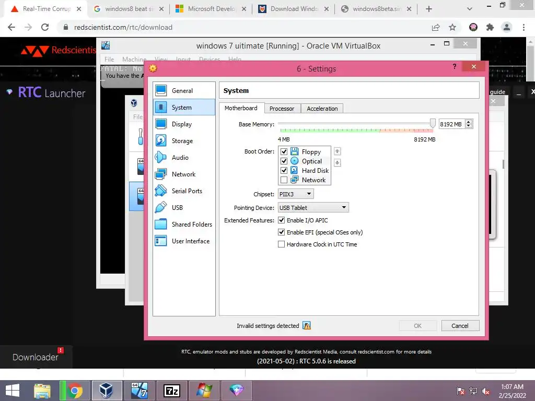Click the base memory 8192 MB field
The height and width of the screenshot is (401, 535).
point(452,124)
